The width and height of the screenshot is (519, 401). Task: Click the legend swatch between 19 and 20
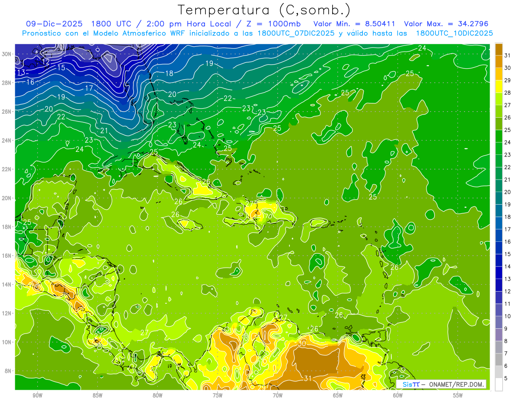pyautogui.click(x=499, y=198)
